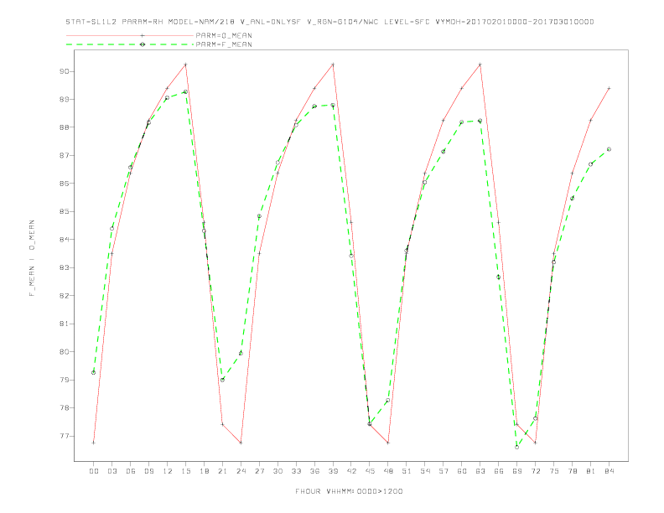
Task: Click the O_MEAN peak marker at hour 39
Action: pyautogui.click(x=333, y=65)
